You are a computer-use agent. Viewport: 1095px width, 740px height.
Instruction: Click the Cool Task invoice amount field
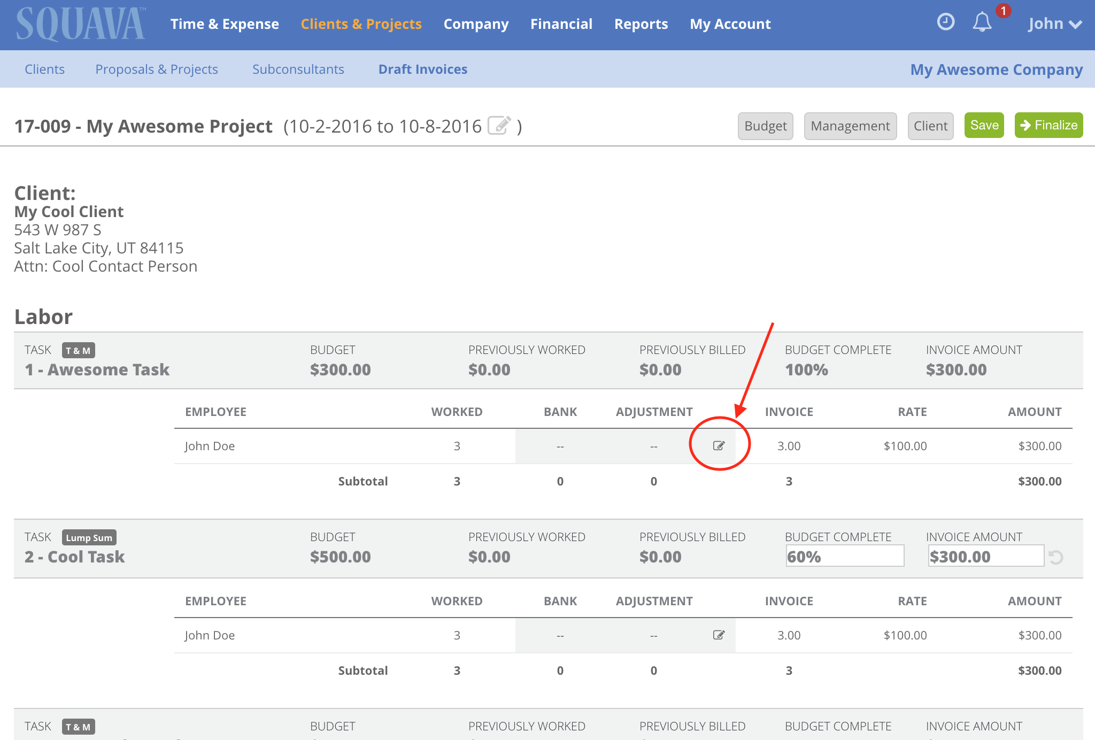click(986, 556)
